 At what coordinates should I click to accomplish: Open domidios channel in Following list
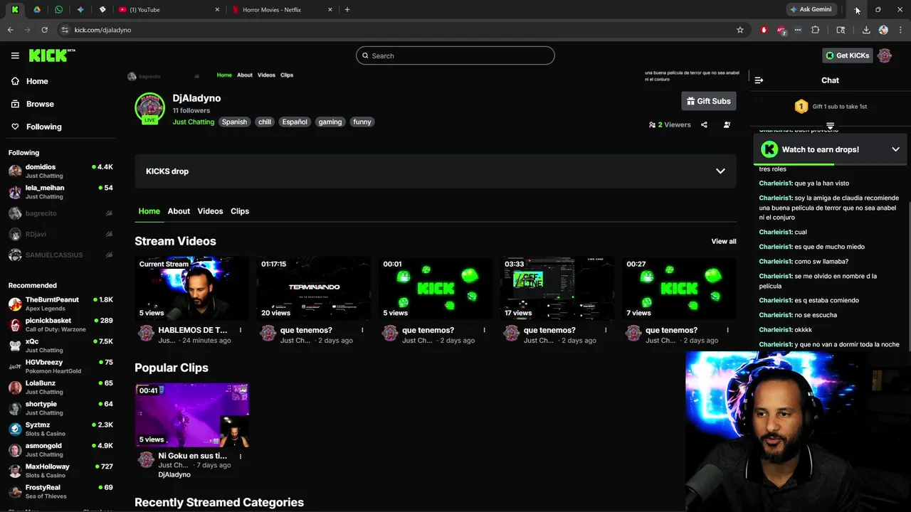pos(60,171)
